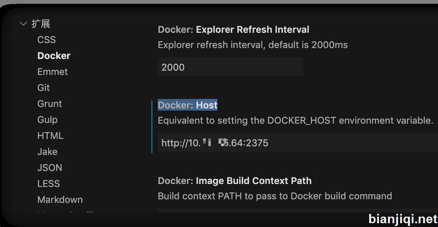Click the highlighted Docker: Host setting title
The height and width of the screenshot is (227, 438).
coord(187,105)
